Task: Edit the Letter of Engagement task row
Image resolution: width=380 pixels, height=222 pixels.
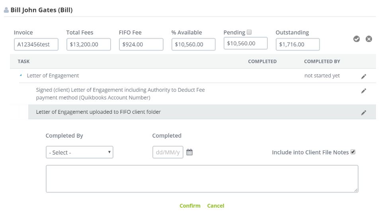Action: (363, 76)
